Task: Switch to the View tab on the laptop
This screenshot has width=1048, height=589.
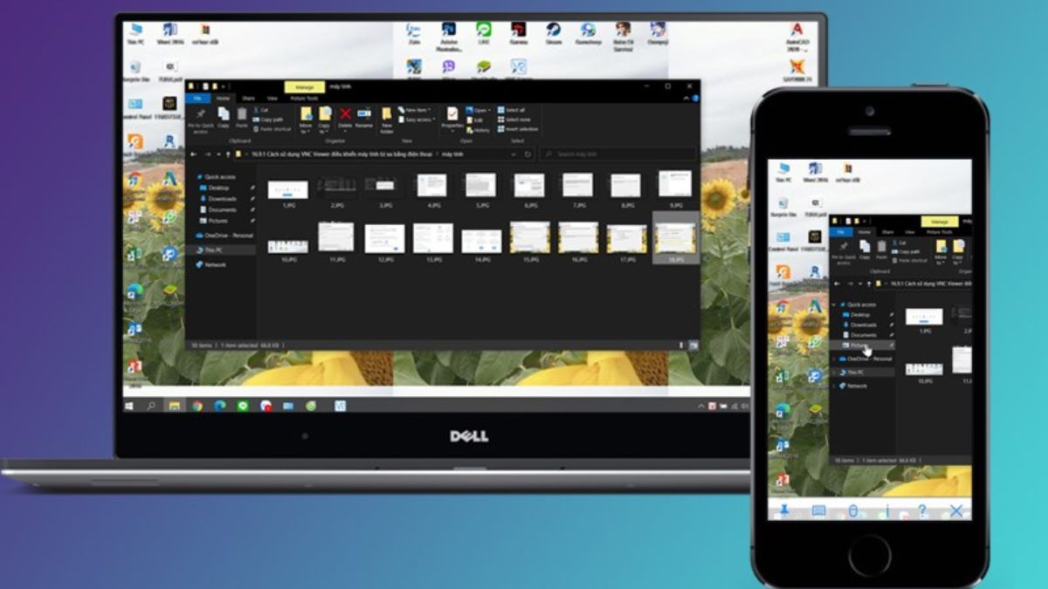Action: pyautogui.click(x=272, y=99)
